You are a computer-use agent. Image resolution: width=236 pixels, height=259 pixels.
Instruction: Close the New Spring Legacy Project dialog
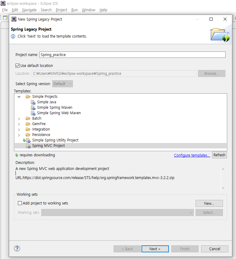pos(225,19)
